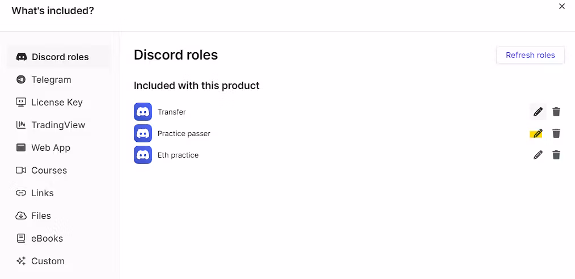Switch to the TradingView section
The height and width of the screenshot is (279, 575).
58,125
